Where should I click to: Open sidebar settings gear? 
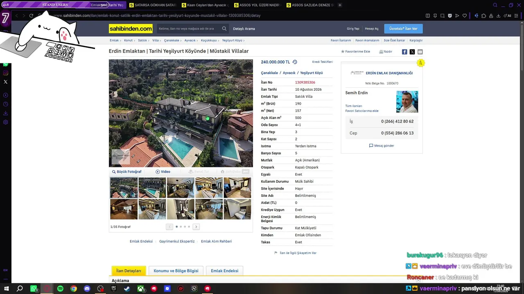(6, 122)
